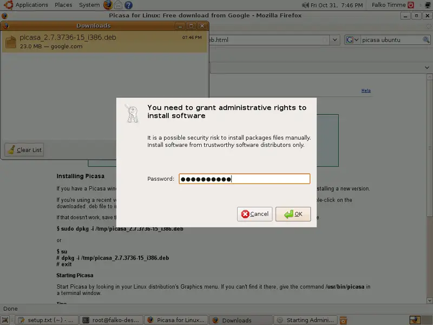
Task: Cancel the administrative rights dialog
Action: coord(254,214)
